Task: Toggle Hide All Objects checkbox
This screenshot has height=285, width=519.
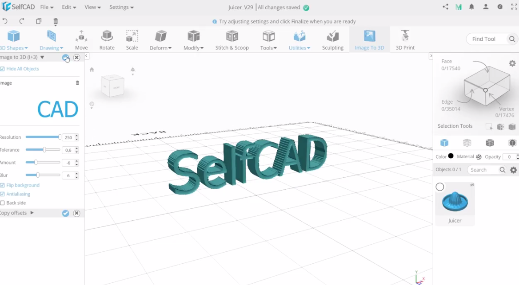Action: coord(2,69)
